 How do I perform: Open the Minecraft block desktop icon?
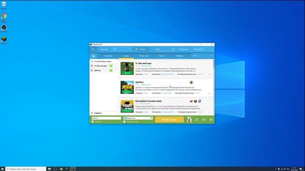(4, 40)
